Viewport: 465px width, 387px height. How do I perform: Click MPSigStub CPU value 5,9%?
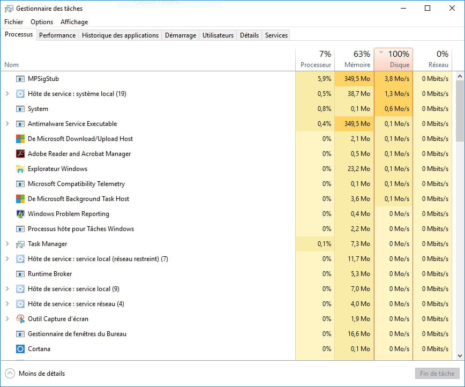324,79
